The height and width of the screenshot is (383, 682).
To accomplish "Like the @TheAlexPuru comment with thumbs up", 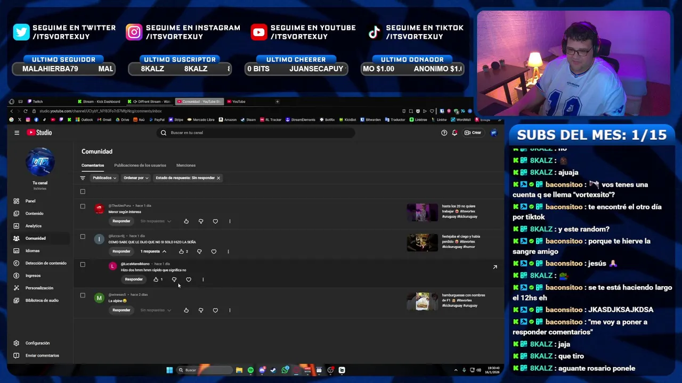I will pyautogui.click(x=186, y=221).
